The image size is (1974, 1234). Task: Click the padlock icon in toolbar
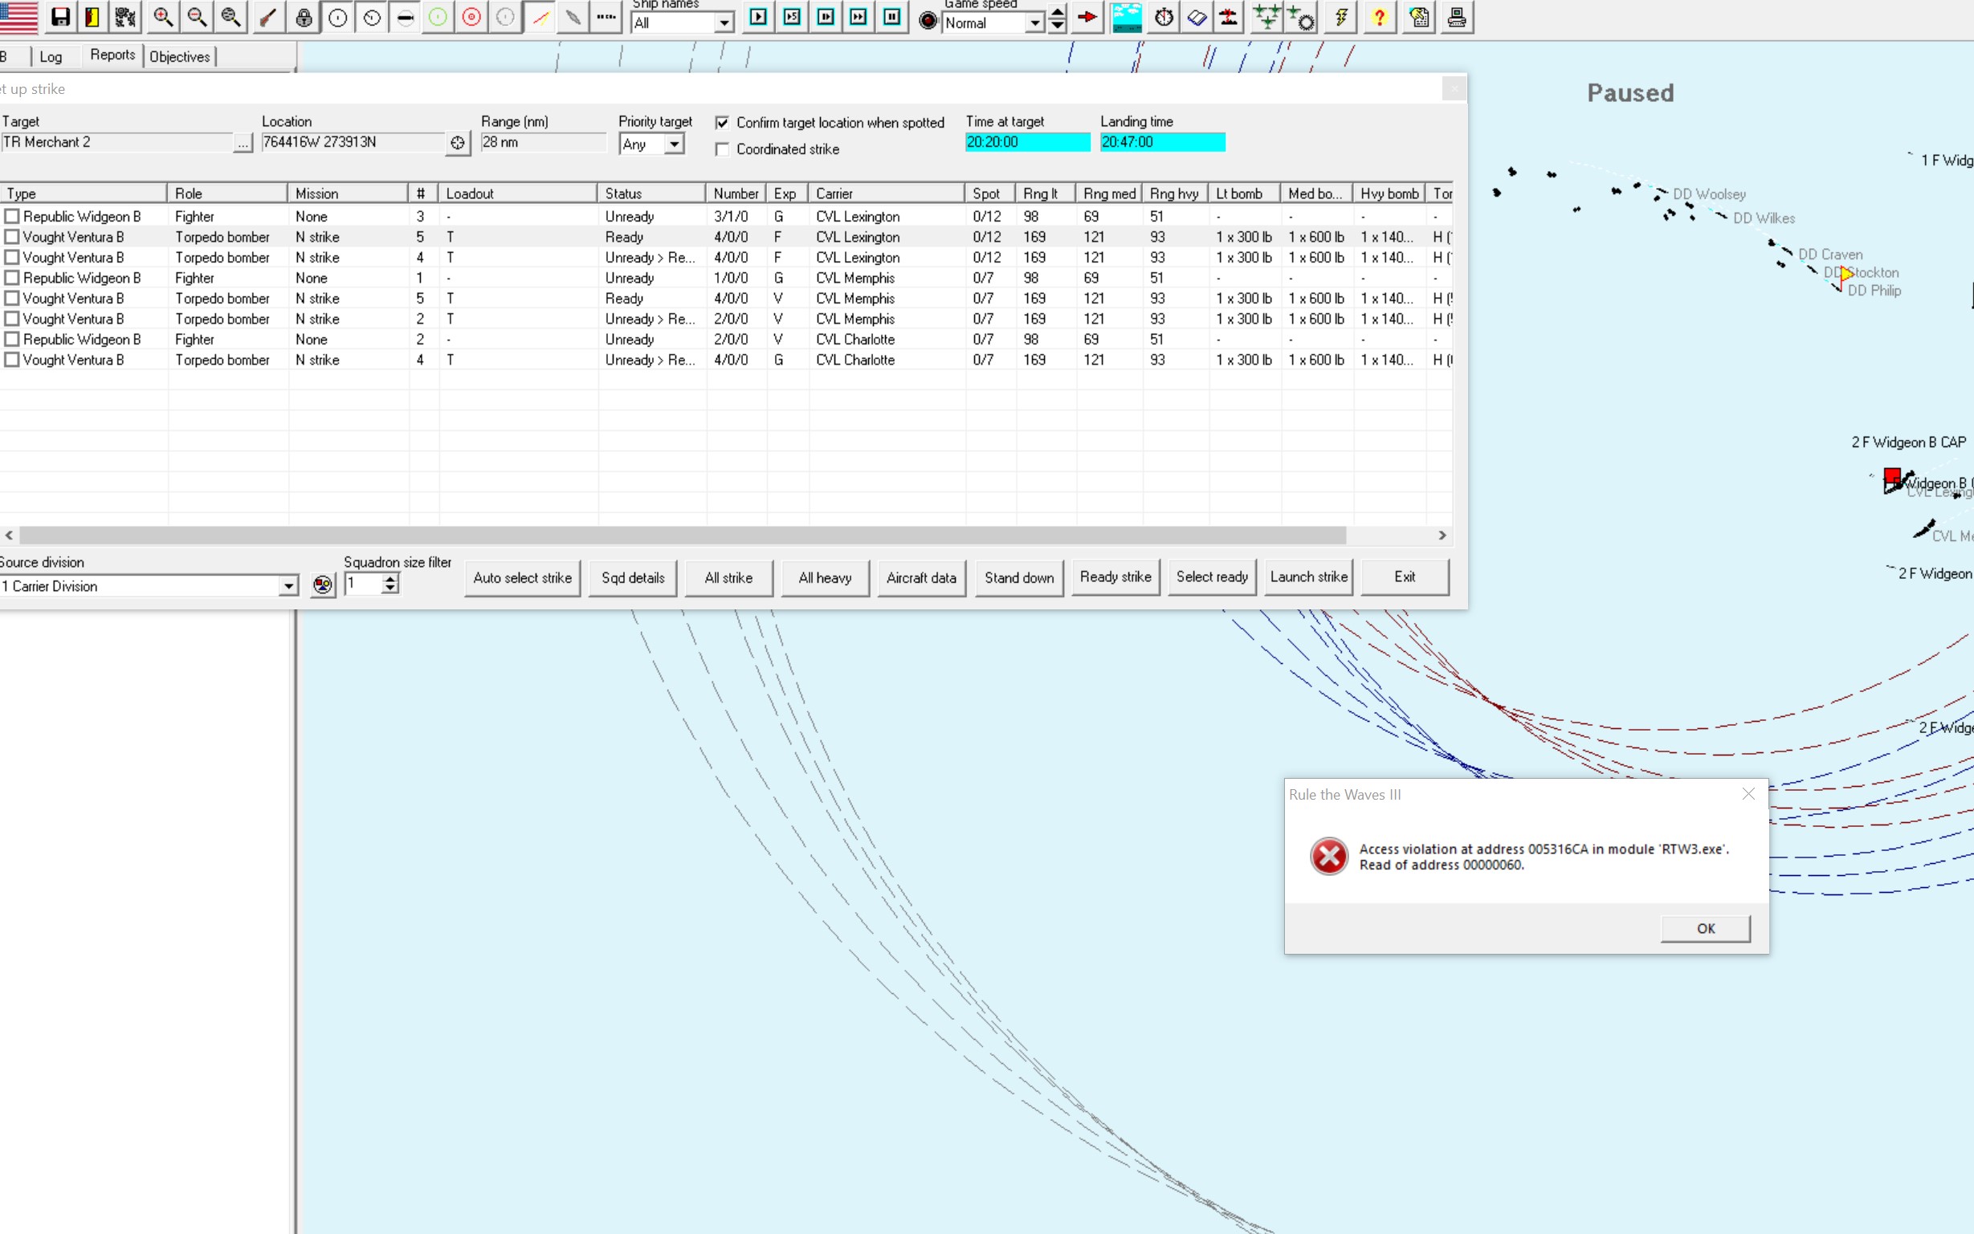point(304,17)
